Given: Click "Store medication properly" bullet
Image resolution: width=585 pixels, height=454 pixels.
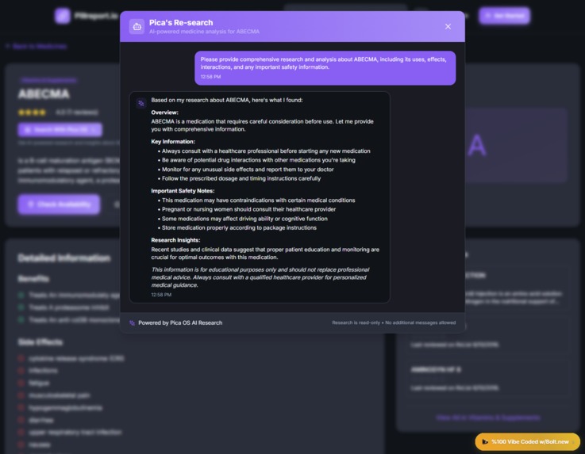Looking at the screenshot, I should click(x=239, y=227).
